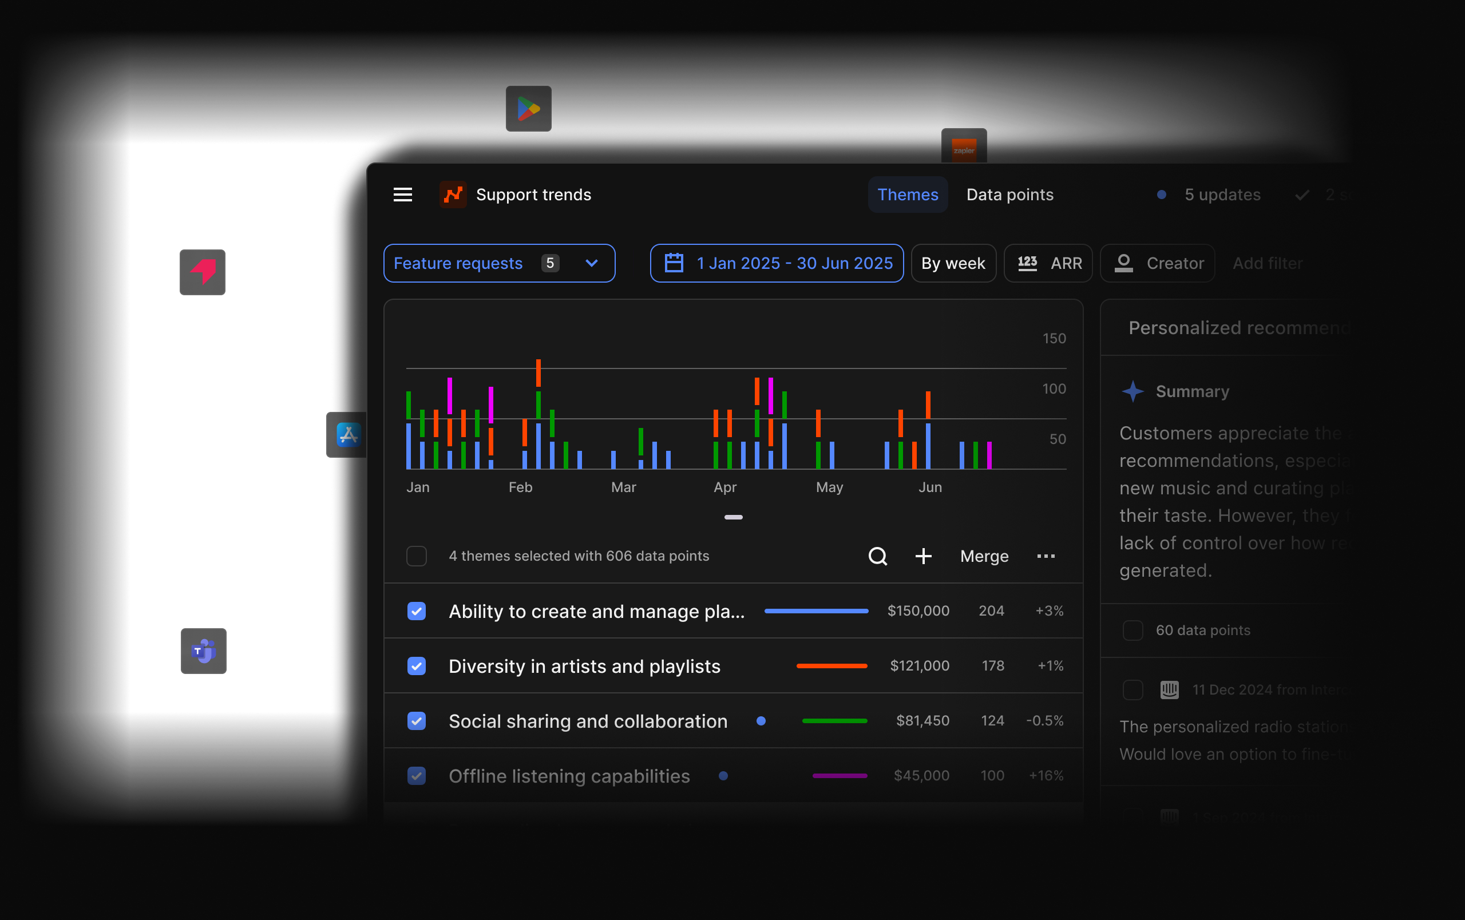Click the blue line swatch for playlists theme
The height and width of the screenshot is (920, 1465).
click(x=816, y=610)
